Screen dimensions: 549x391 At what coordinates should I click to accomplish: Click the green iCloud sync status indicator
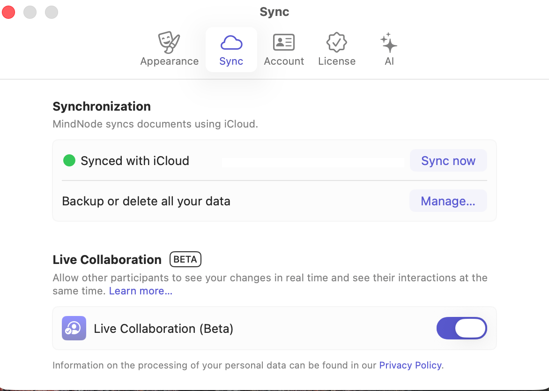(x=69, y=160)
